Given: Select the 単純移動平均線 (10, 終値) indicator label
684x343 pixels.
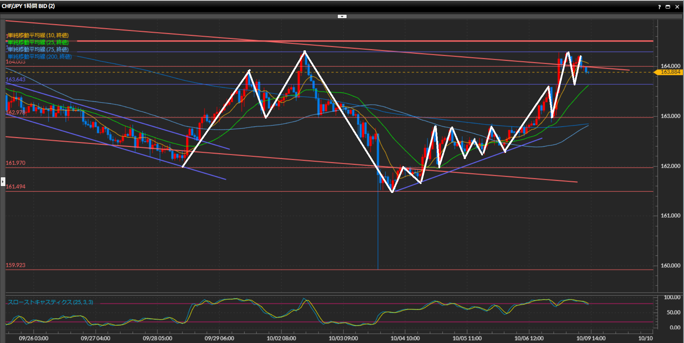Looking at the screenshot, I should 38,35.
